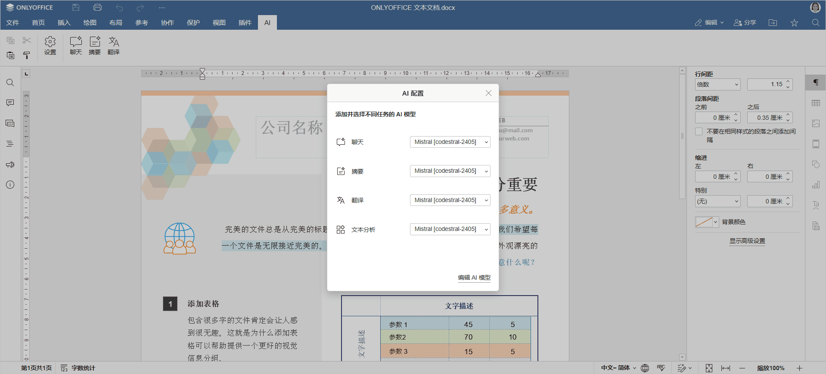Open chart settings in right sidebar
Image resolution: width=826 pixels, height=374 pixels.
point(816,185)
